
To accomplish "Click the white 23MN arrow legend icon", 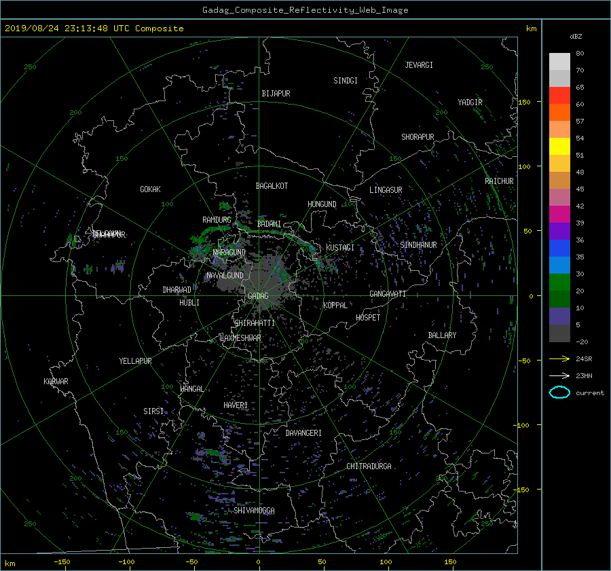I will coord(559,375).
